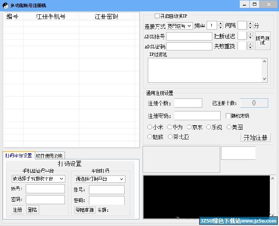Increase the 频率 spinner value
The width and height of the screenshot is (279, 226).
pyautogui.click(x=221, y=24)
